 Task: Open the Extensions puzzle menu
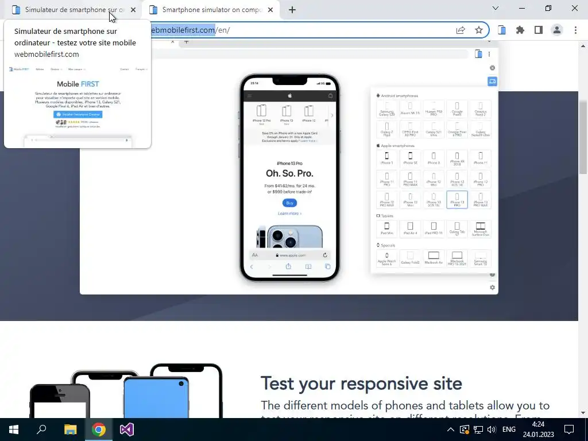[x=520, y=30]
